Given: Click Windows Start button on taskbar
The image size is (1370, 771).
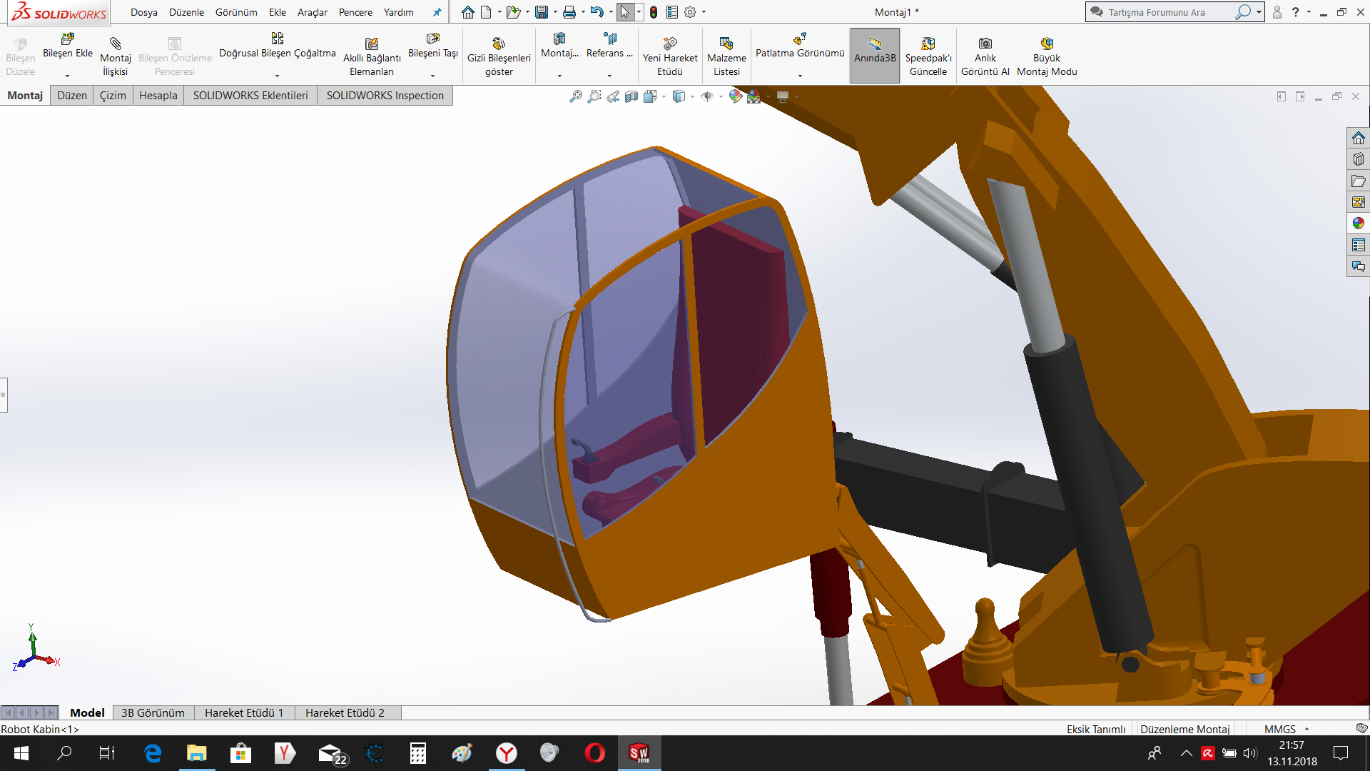Looking at the screenshot, I should (x=21, y=753).
